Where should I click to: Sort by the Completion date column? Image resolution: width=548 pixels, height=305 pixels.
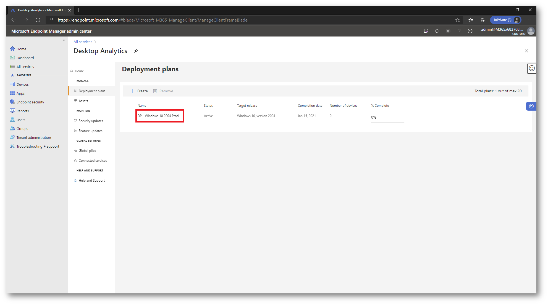coord(310,106)
